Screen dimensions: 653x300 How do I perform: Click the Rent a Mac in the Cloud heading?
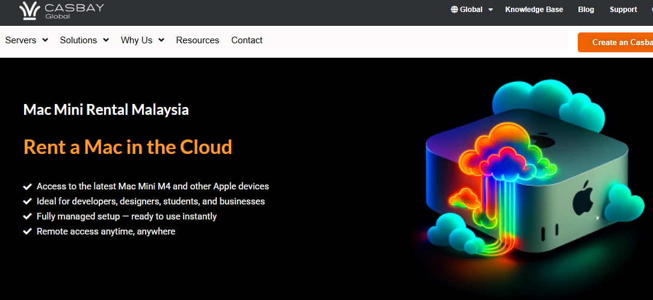128,147
